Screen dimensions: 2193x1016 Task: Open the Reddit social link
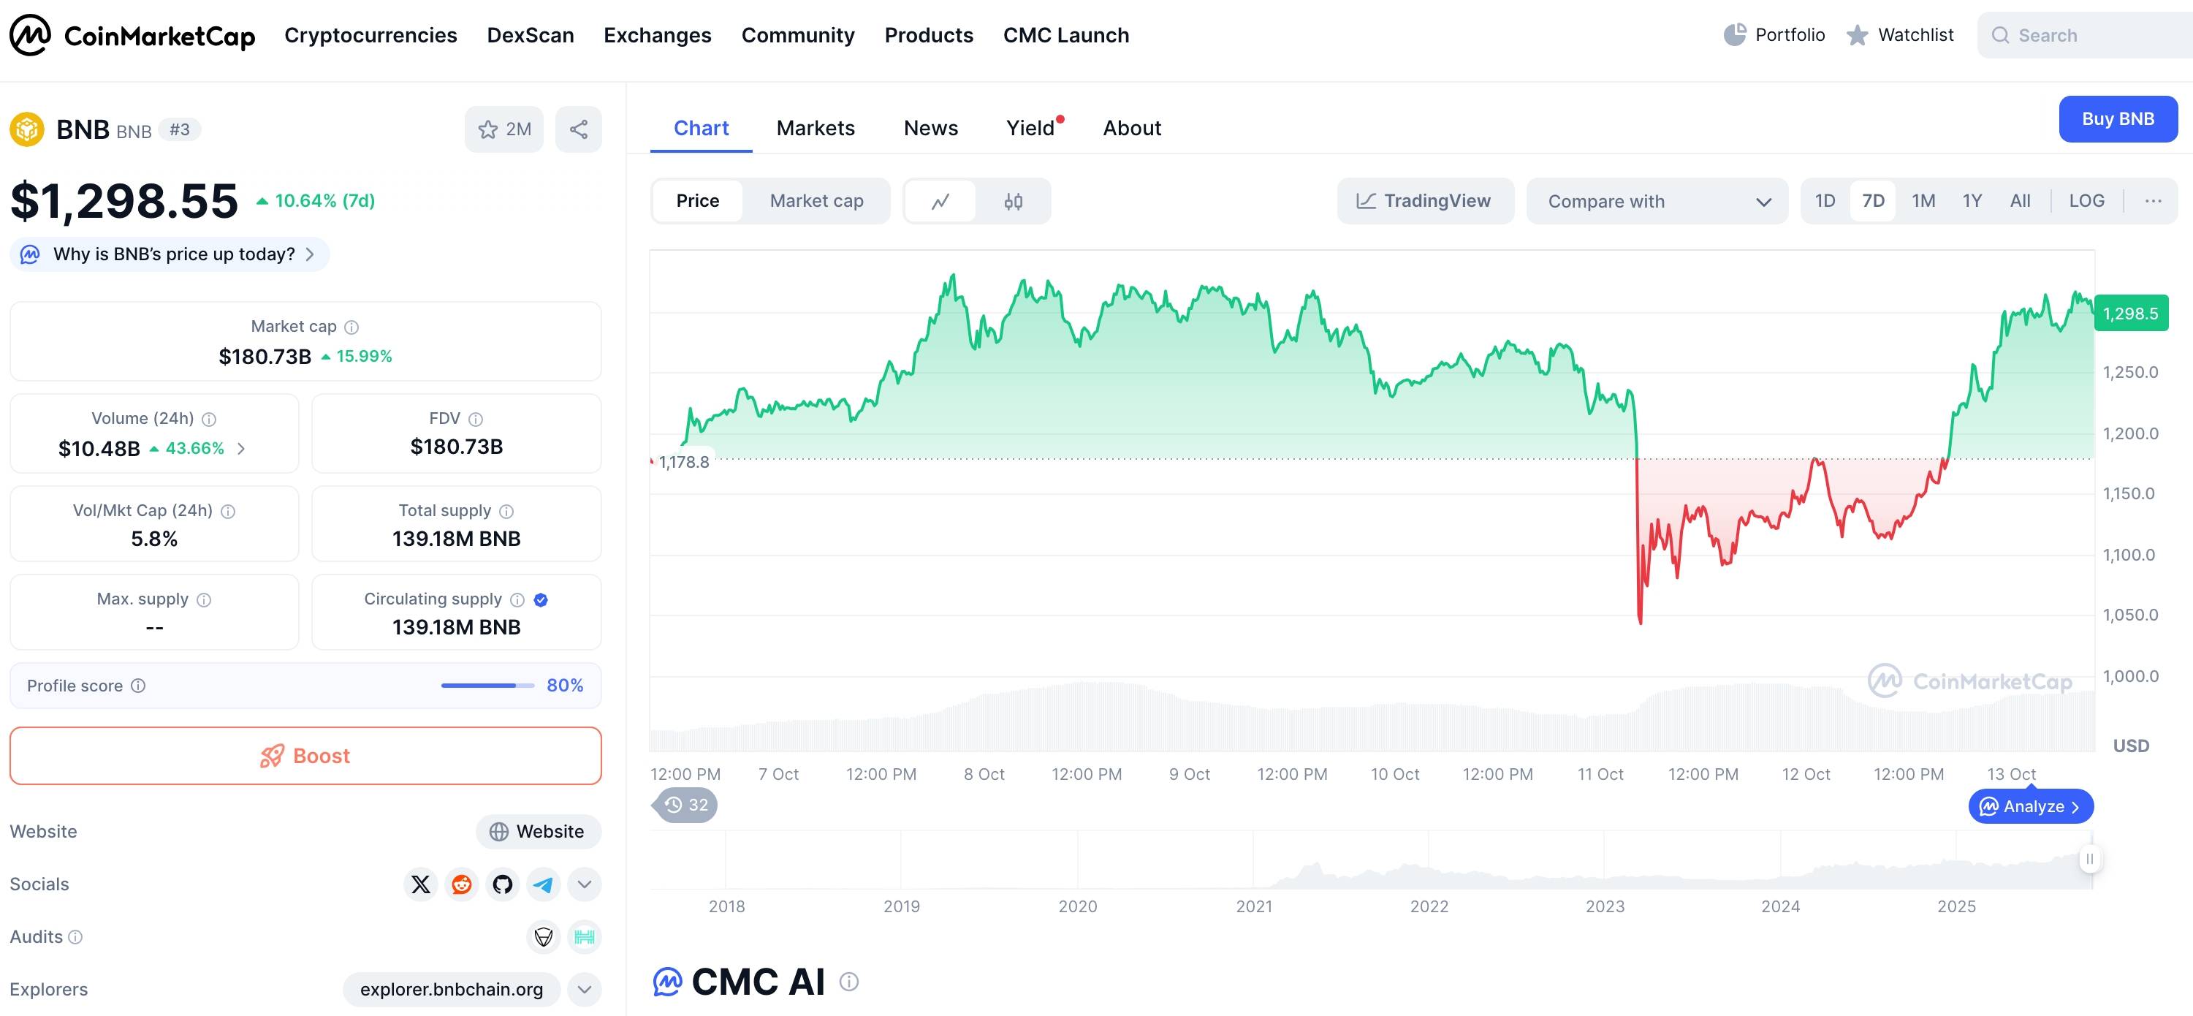(461, 884)
